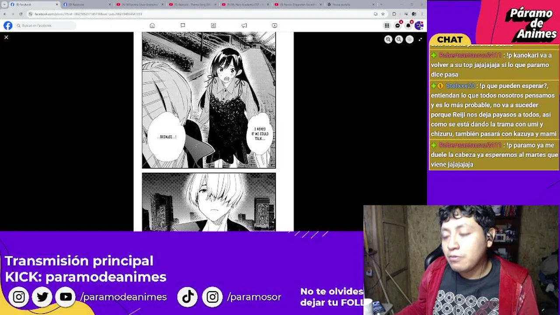Open the Marketplace icon in Facebook navbar
The height and width of the screenshot is (315, 560).
pos(213,25)
